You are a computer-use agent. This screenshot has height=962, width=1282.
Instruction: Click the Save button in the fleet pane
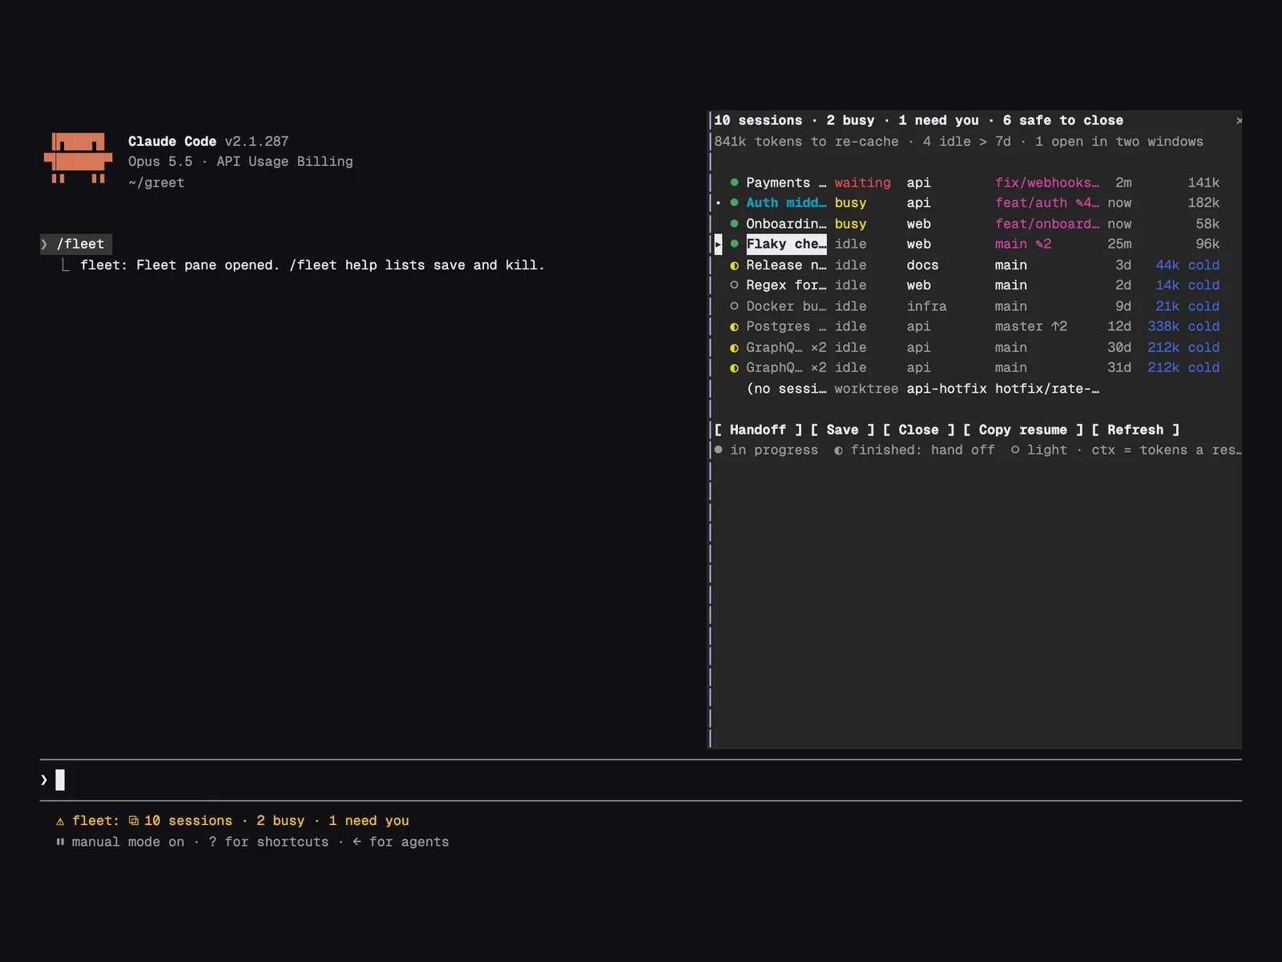(842, 430)
